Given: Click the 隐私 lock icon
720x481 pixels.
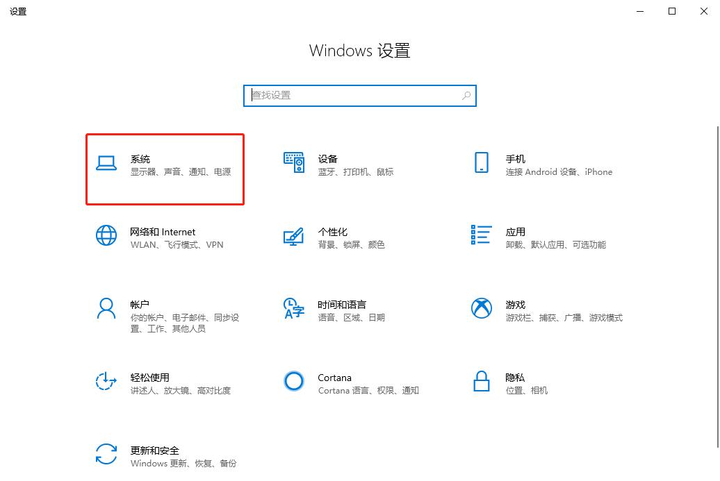Looking at the screenshot, I should click(481, 382).
